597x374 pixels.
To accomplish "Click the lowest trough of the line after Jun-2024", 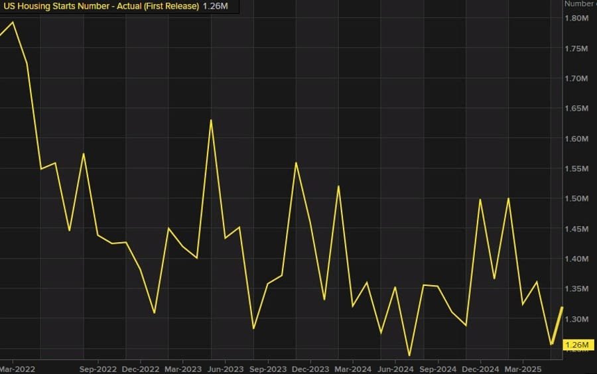I will pyautogui.click(x=409, y=356).
